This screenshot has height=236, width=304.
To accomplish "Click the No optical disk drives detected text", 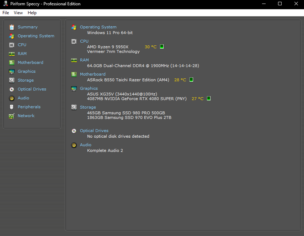I will pyautogui.click(x=118, y=136).
